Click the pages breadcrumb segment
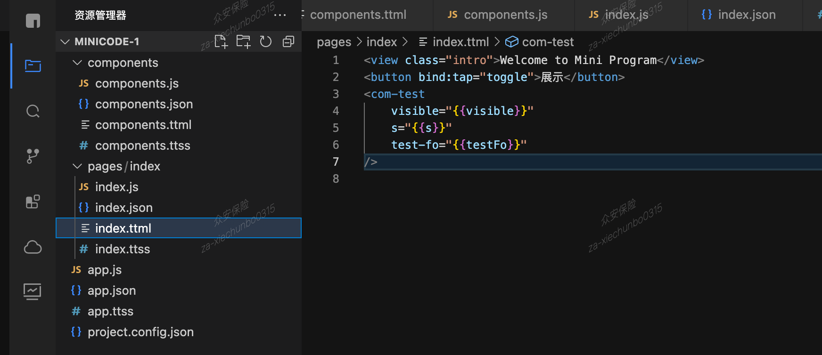 tap(334, 42)
